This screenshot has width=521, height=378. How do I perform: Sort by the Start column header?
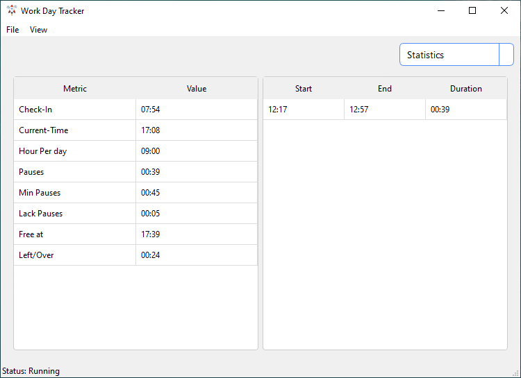[304, 89]
